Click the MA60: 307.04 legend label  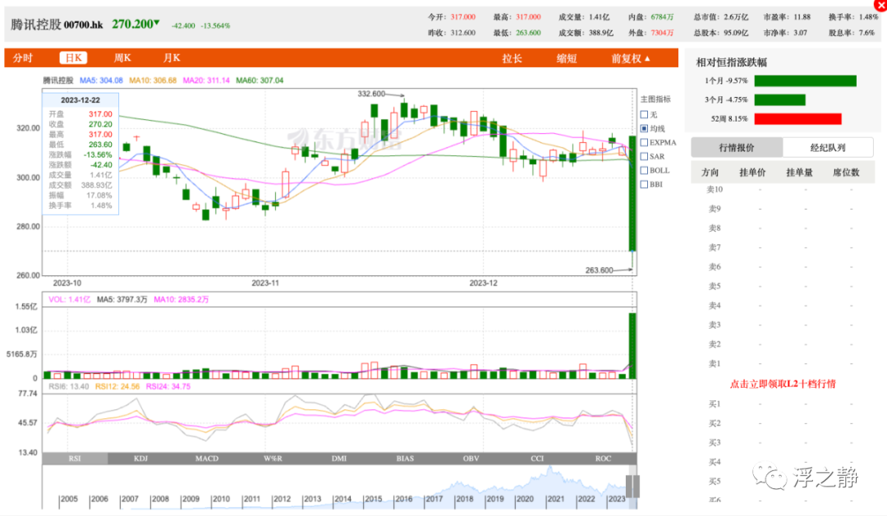[260, 81]
